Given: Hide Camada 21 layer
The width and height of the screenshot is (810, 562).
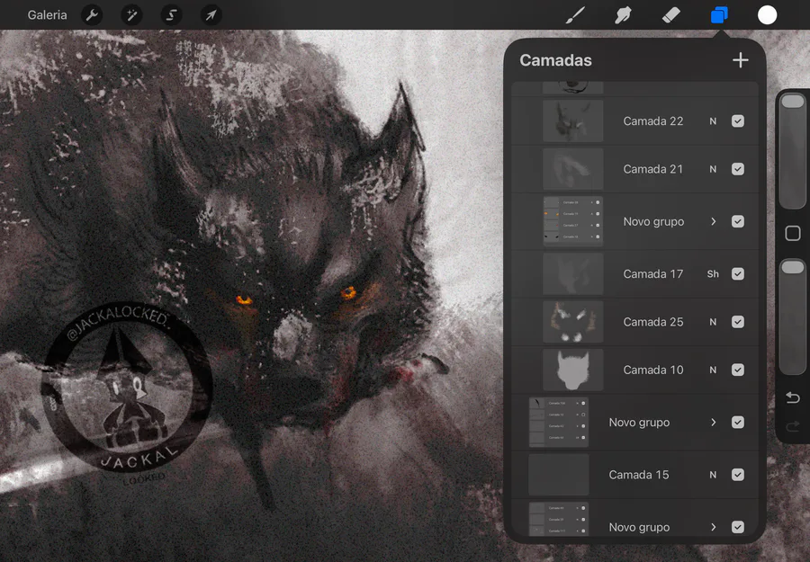Looking at the screenshot, I should tap(738, 169).
